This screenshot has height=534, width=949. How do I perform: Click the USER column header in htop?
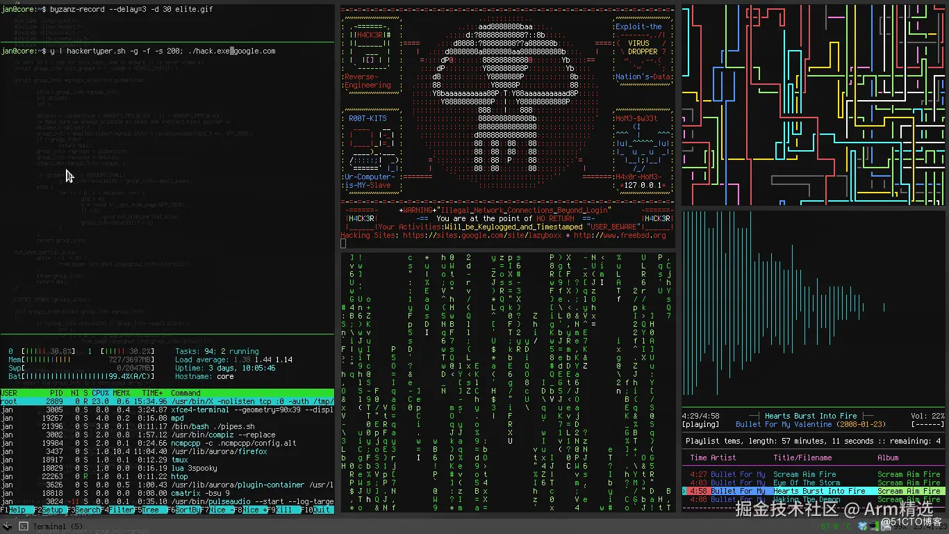[x=9, y=393]
